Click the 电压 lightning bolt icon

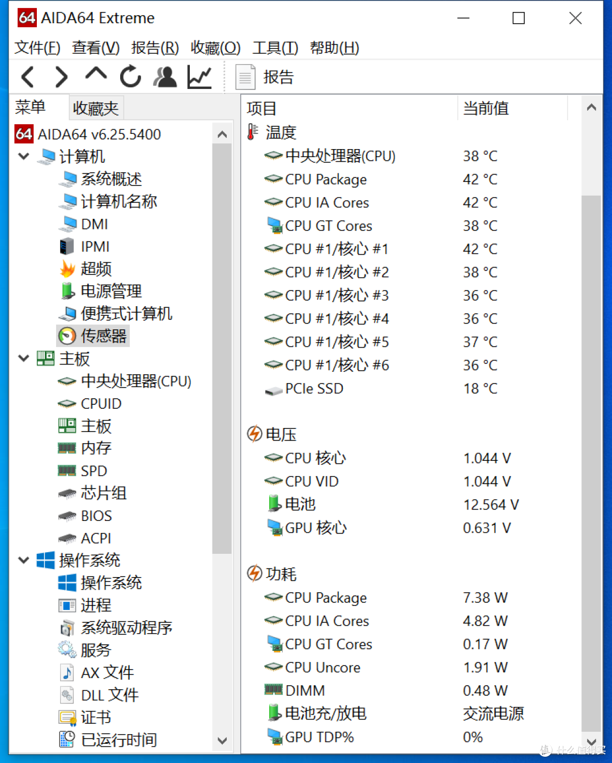click(x=254, y=434)
